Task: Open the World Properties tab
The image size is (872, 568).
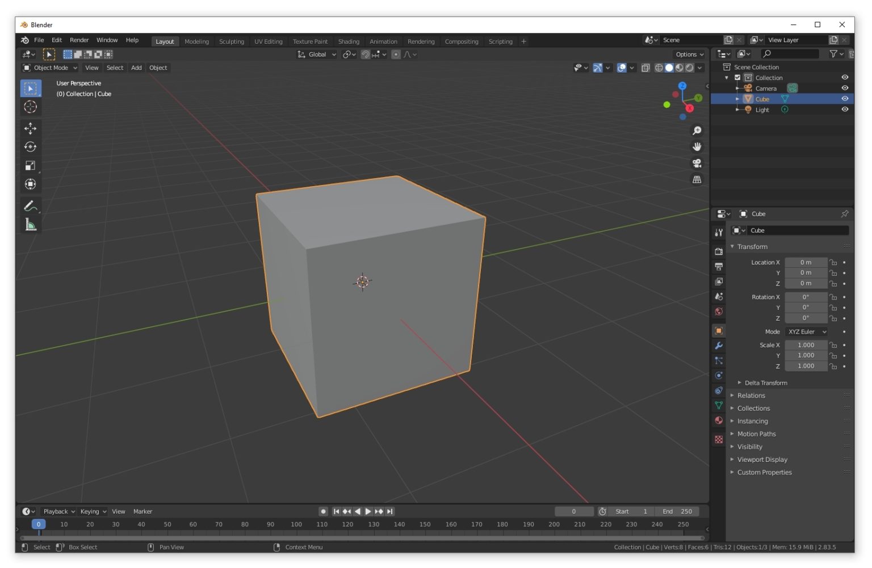Action: click(719, 312)
